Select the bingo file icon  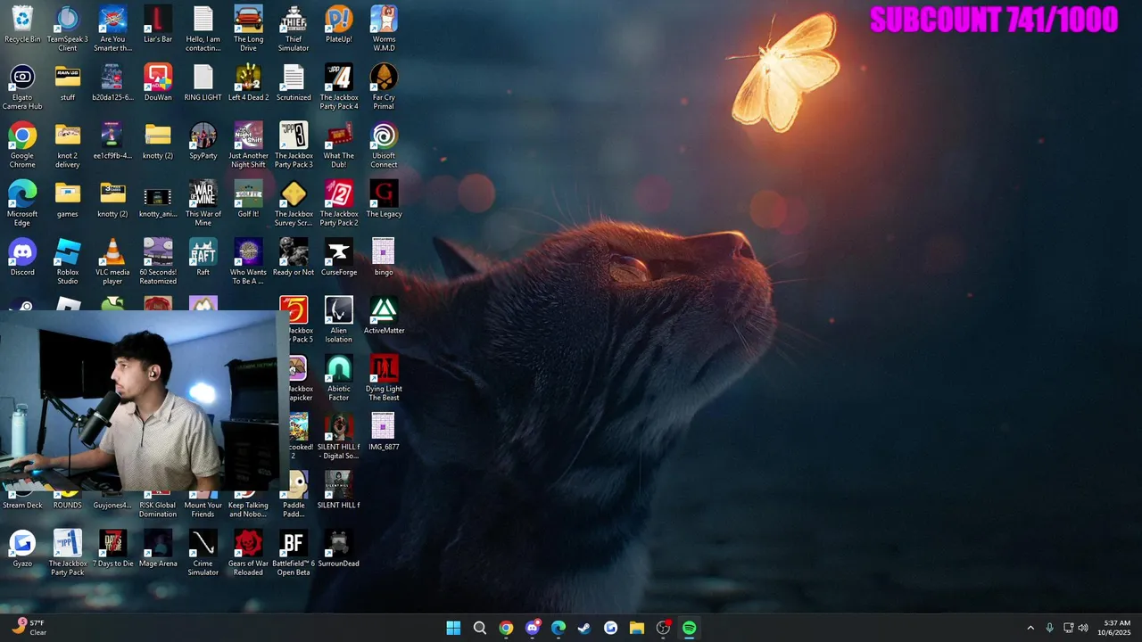384,257
